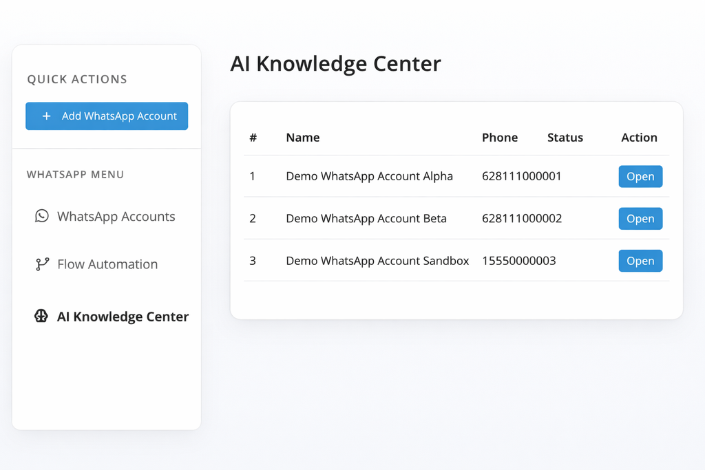Open Demo WhatsApp Account Alpha
705x470 pixels.
640,176
